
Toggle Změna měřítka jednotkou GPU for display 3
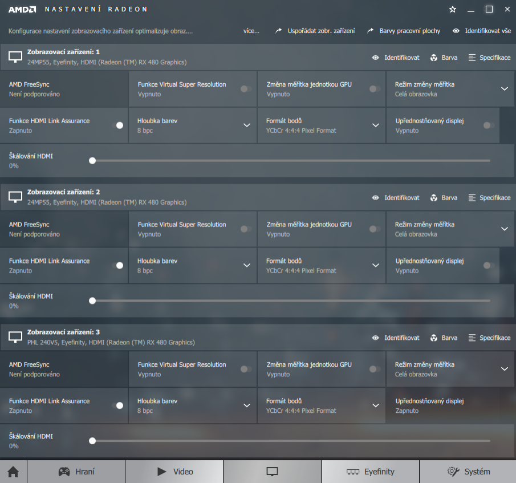(375, 369)
